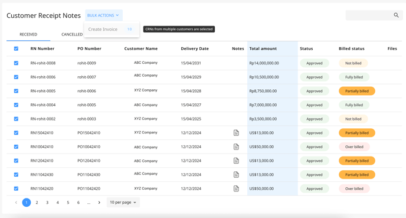Viewport: 406px width, 218px height.
Task: Click the search magnifier icon
Action: click(396, 15)
